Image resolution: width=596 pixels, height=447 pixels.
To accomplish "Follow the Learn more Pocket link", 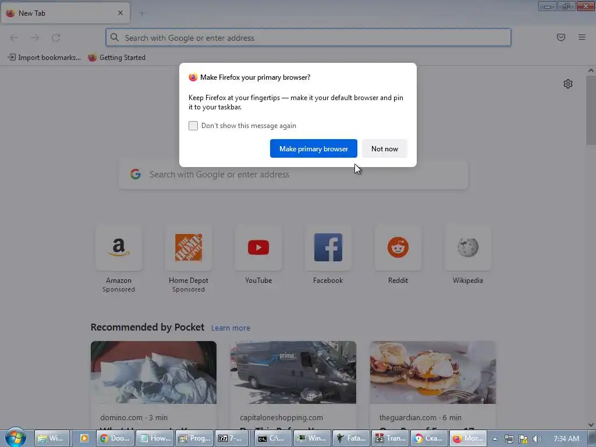I will 230,328.
